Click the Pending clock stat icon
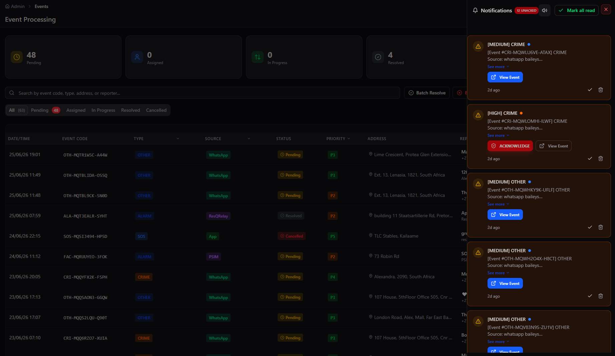The image size is (615, 356). (x=17, y=57)
